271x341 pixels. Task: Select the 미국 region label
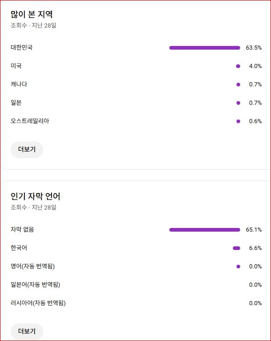pos(16,66)
